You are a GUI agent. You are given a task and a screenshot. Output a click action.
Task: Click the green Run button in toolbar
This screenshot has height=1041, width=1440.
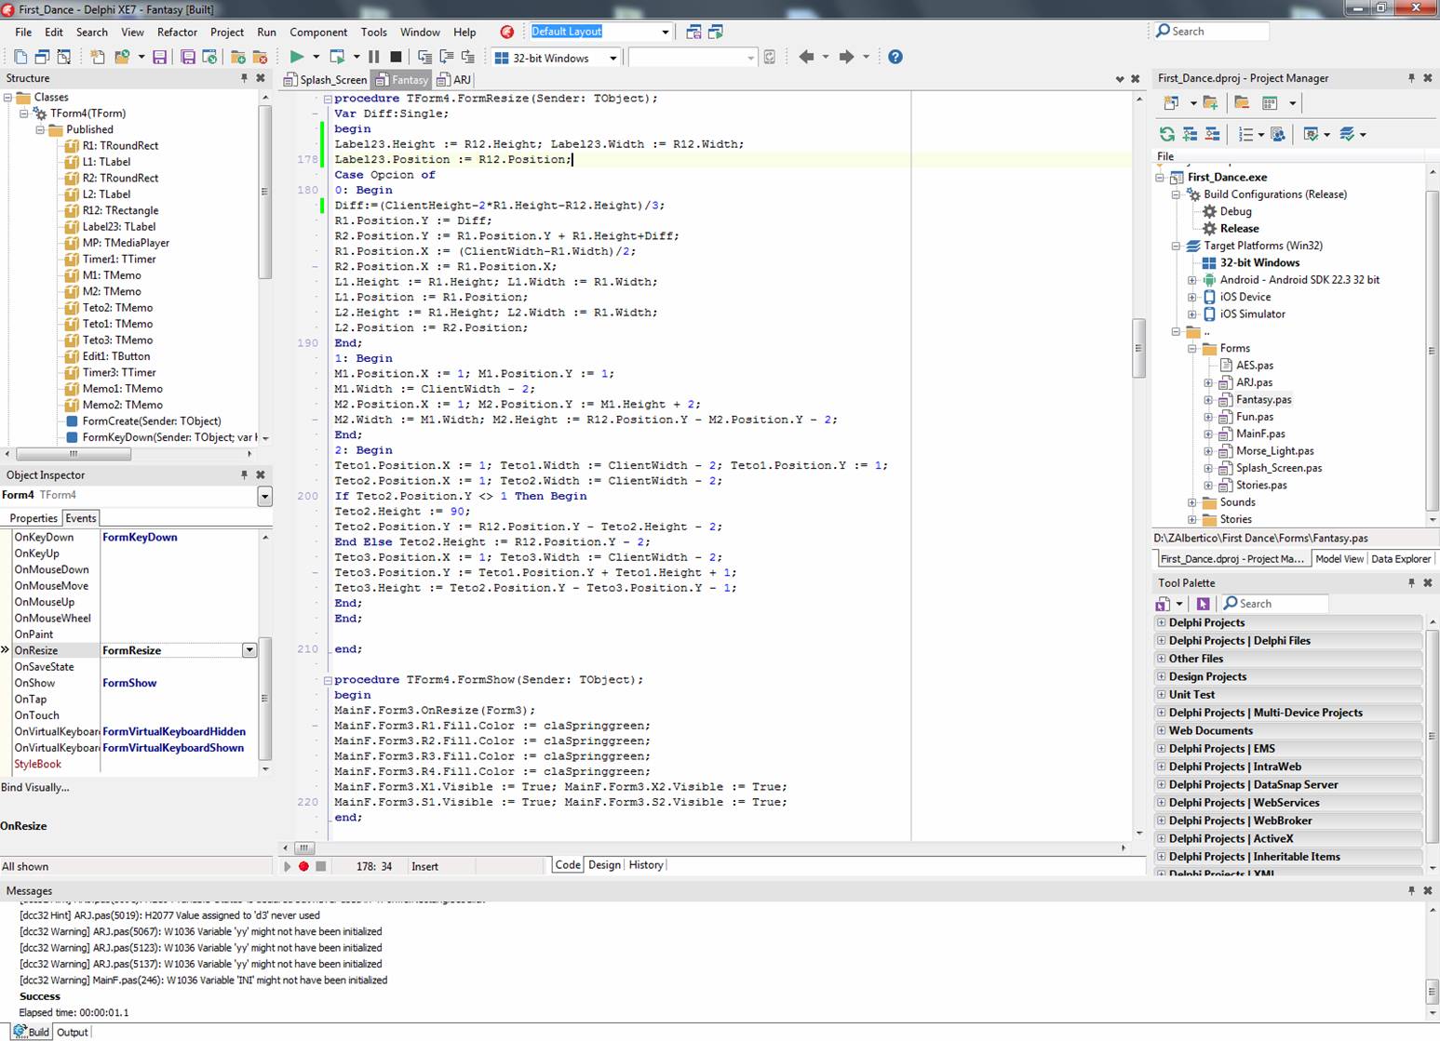[296, 57]
